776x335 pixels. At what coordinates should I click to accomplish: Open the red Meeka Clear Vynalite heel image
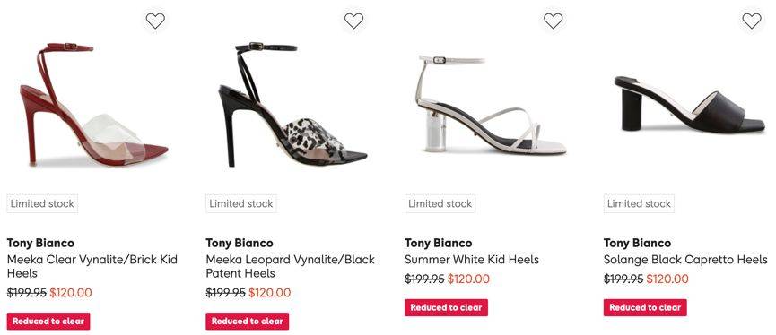94,104
